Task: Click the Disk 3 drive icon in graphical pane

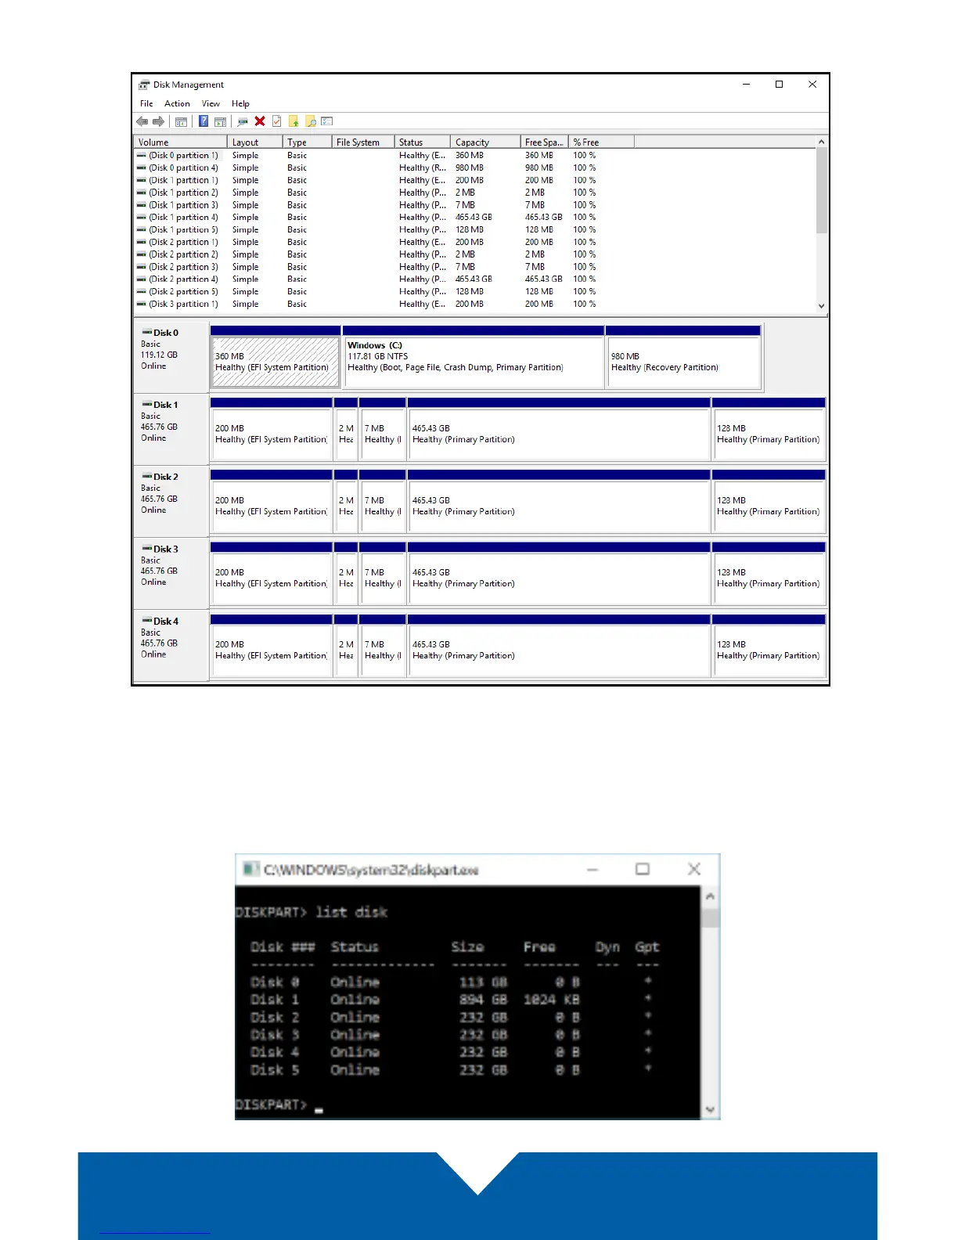Action: pos(146,549)
